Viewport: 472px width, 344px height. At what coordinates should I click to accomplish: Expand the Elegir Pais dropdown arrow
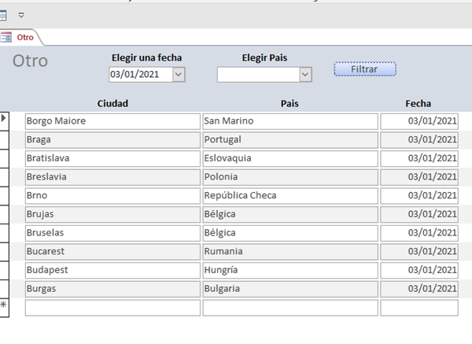click(x=305, y=74)
